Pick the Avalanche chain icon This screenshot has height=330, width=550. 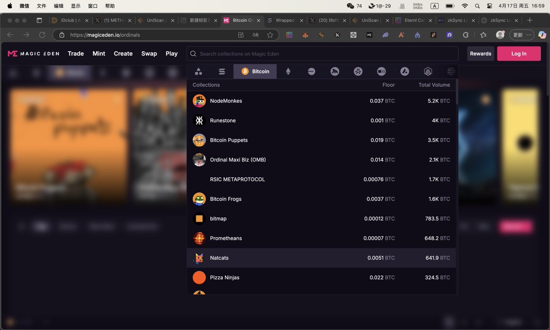click(x=405, y=71)
